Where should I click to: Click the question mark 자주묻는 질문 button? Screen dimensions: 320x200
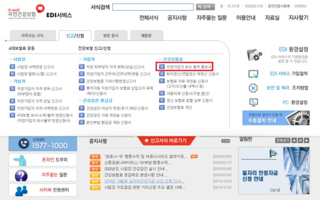(43, 175)
